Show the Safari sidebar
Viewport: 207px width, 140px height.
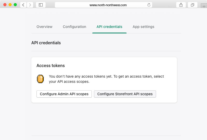[41, 5]
